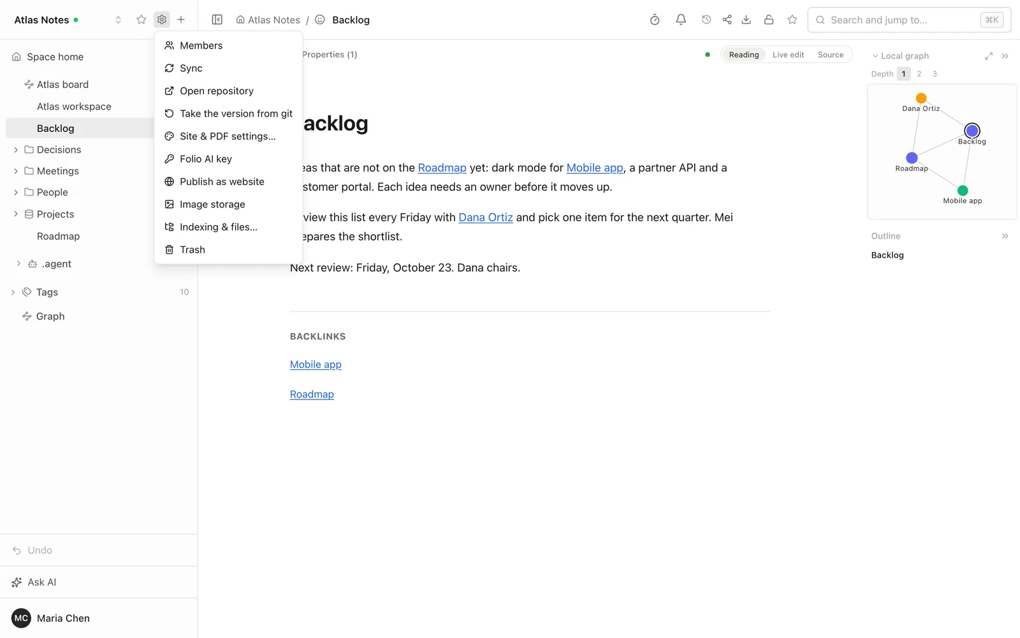Switch to Reading mode
The image size is (1020, 638).
(x=744, y=55)
